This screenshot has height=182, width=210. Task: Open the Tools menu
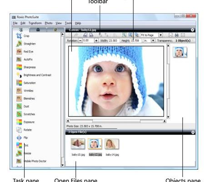68,23
